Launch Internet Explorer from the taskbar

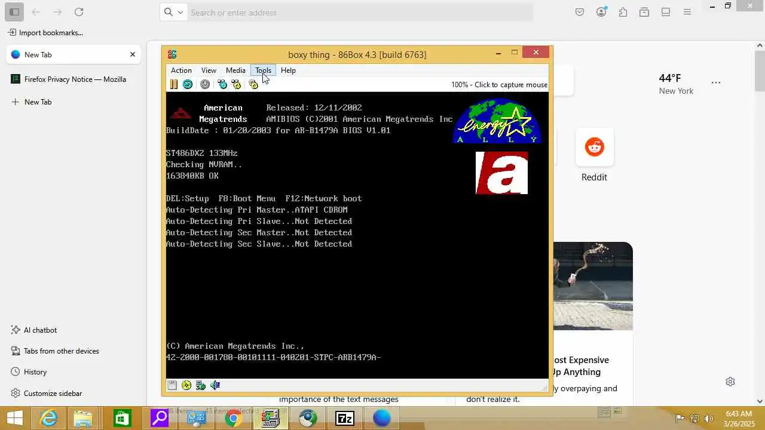[48, 418]
